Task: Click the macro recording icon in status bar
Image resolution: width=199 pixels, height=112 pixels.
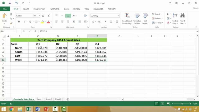Action: [x=11, y=104]
